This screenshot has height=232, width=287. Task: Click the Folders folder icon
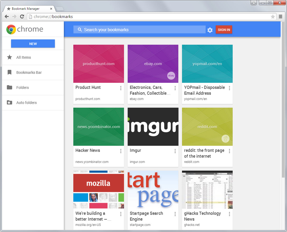tap(9, 87)
